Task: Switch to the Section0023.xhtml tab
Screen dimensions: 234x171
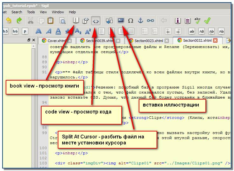Action: [x=149, y=41]
